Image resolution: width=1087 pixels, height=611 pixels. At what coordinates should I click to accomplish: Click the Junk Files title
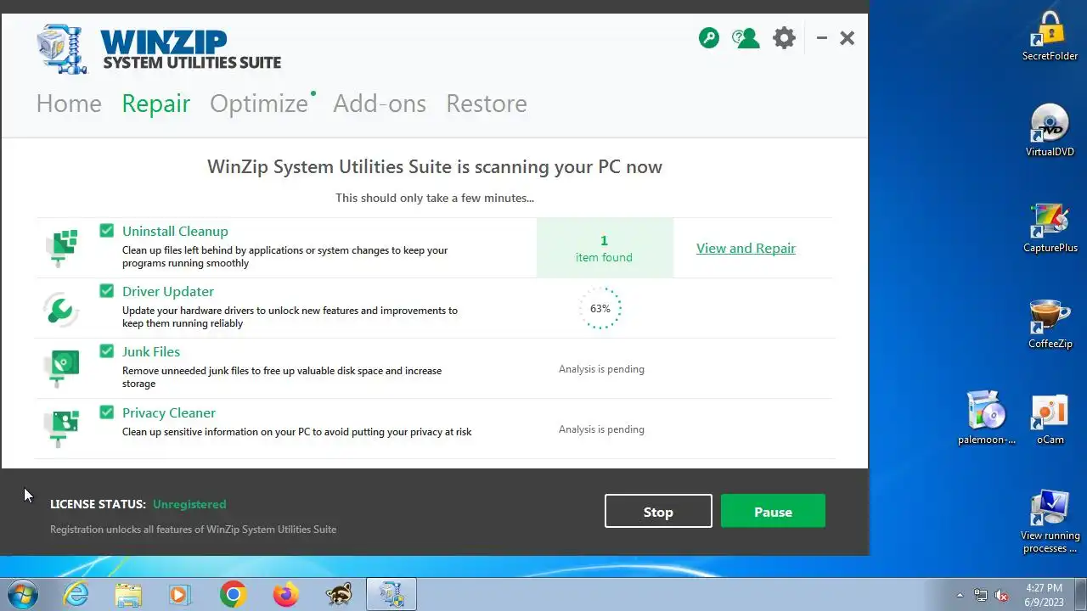151,351
